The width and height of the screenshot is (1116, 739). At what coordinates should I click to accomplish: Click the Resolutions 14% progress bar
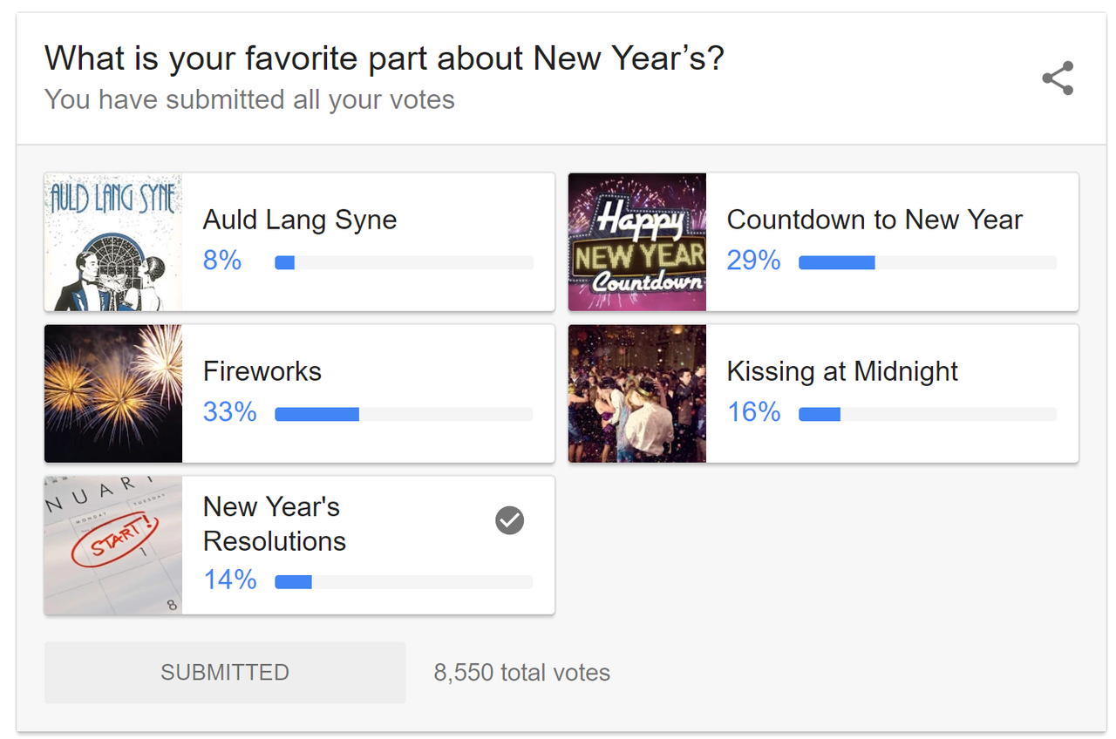click(404, 582)
